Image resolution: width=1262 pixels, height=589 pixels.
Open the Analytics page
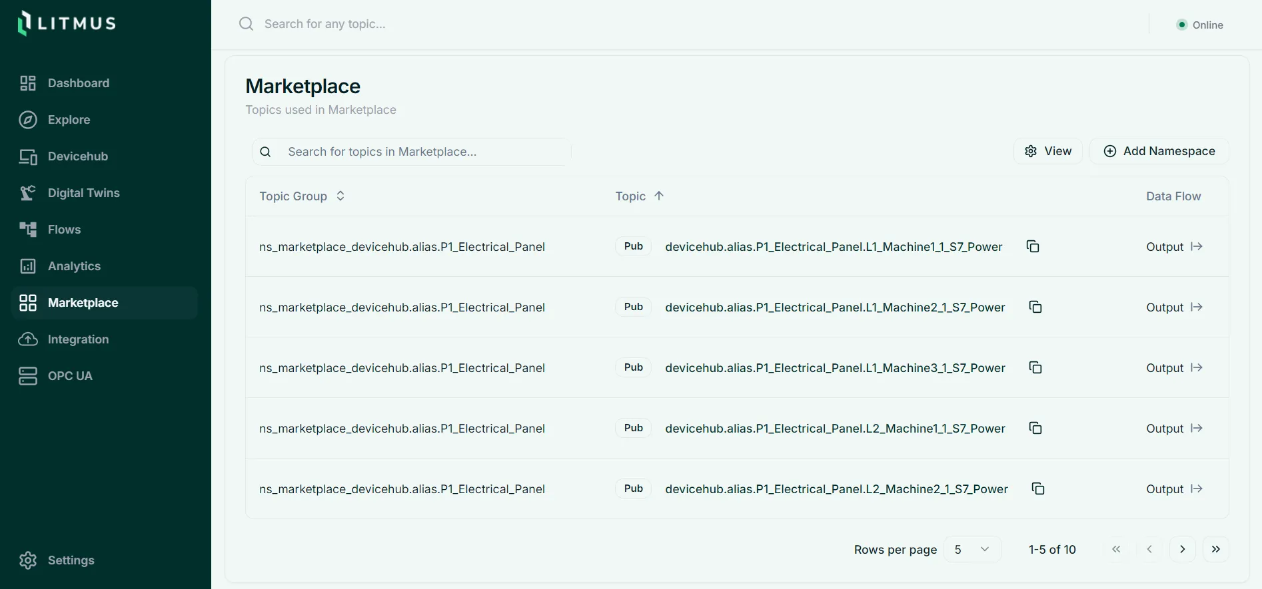tap(105, 266)
